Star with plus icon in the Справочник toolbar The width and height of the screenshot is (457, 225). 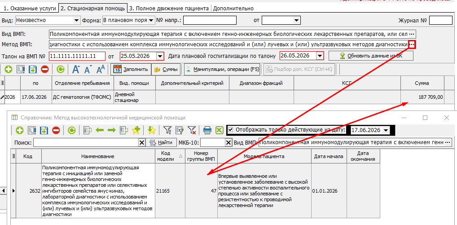pos(136,130)
